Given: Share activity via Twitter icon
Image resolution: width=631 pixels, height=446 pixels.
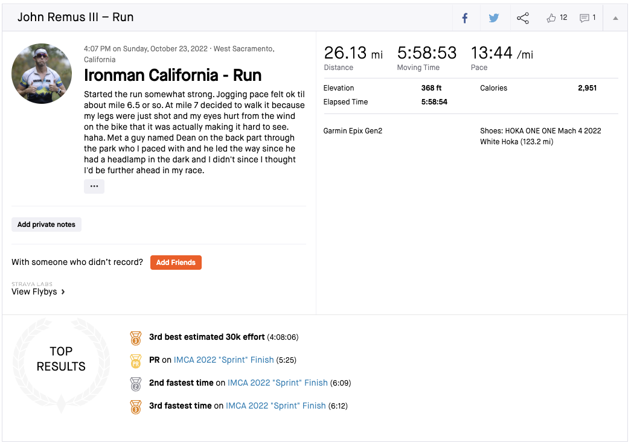Looking at the screenshot, I should [494, 18].
